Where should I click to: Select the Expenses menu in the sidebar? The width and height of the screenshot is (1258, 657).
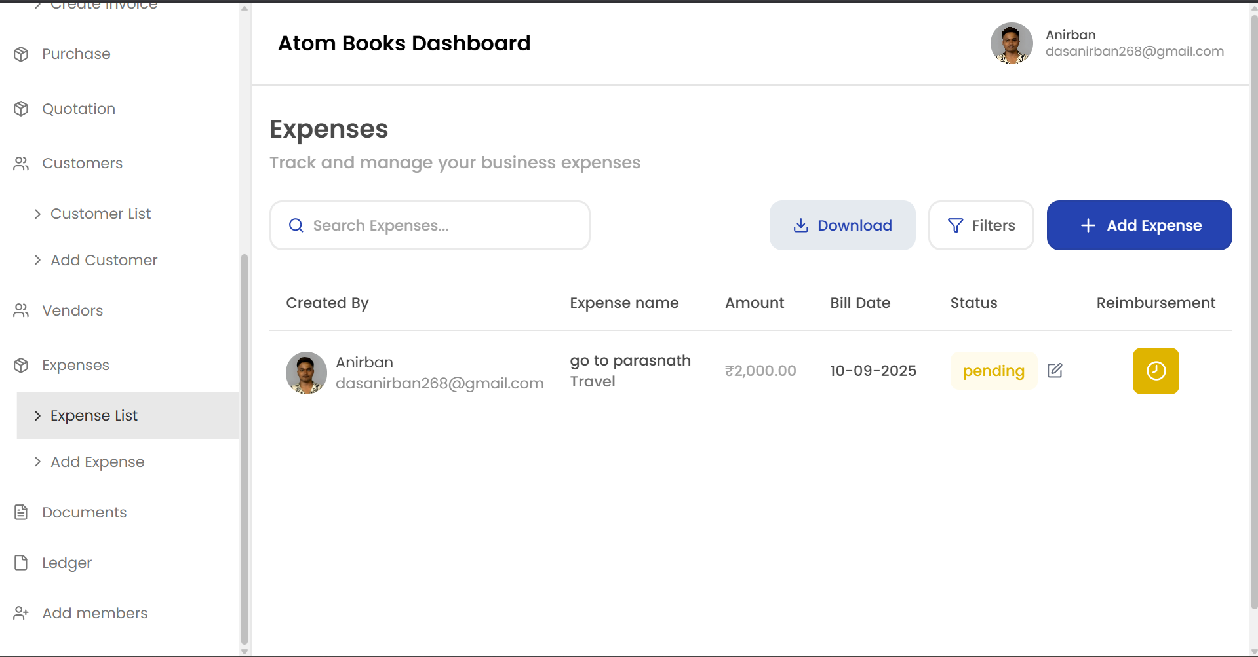(x=75, y=365)
